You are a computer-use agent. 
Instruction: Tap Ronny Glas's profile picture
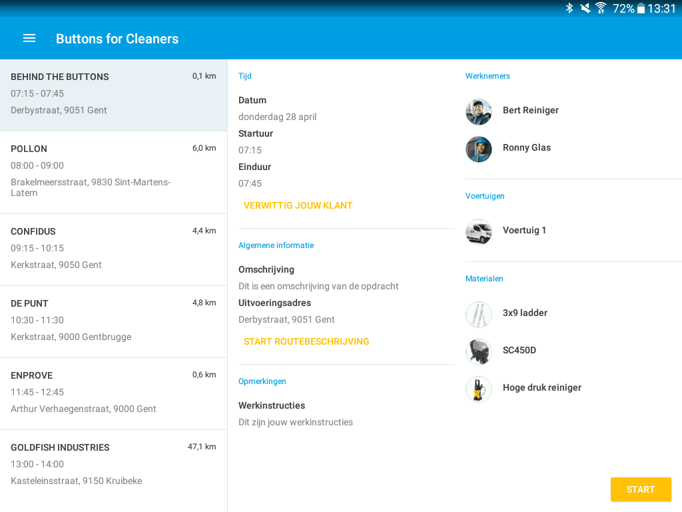(478, 149)
